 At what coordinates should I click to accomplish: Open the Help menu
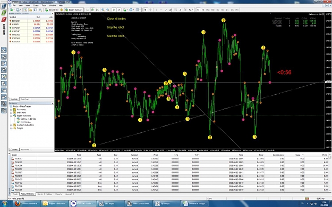61,5
